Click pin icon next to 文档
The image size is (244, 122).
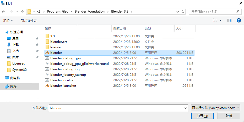[37, 51]
